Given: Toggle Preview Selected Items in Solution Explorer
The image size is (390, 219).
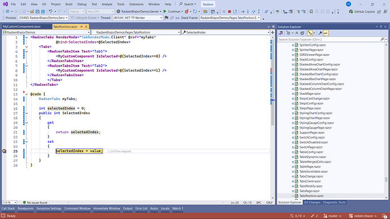Looking at the screenshot, I should [326, 33].
